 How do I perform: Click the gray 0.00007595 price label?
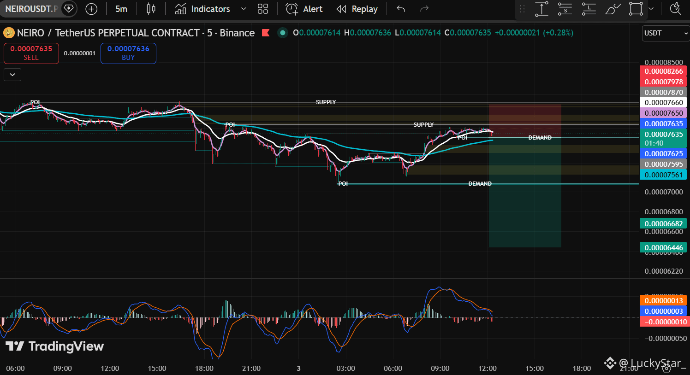(663, 164)
